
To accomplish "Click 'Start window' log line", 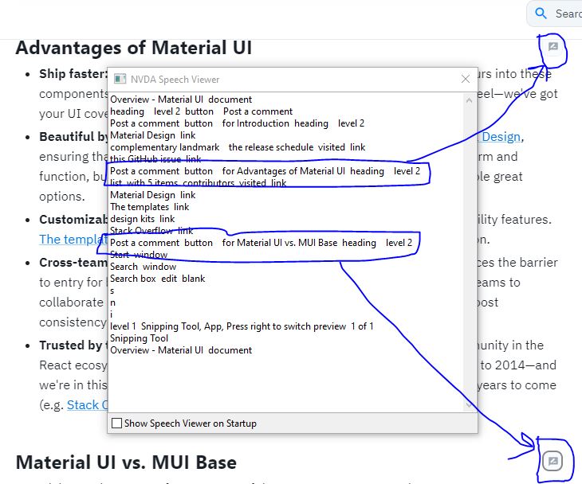I will click(139, 255).
